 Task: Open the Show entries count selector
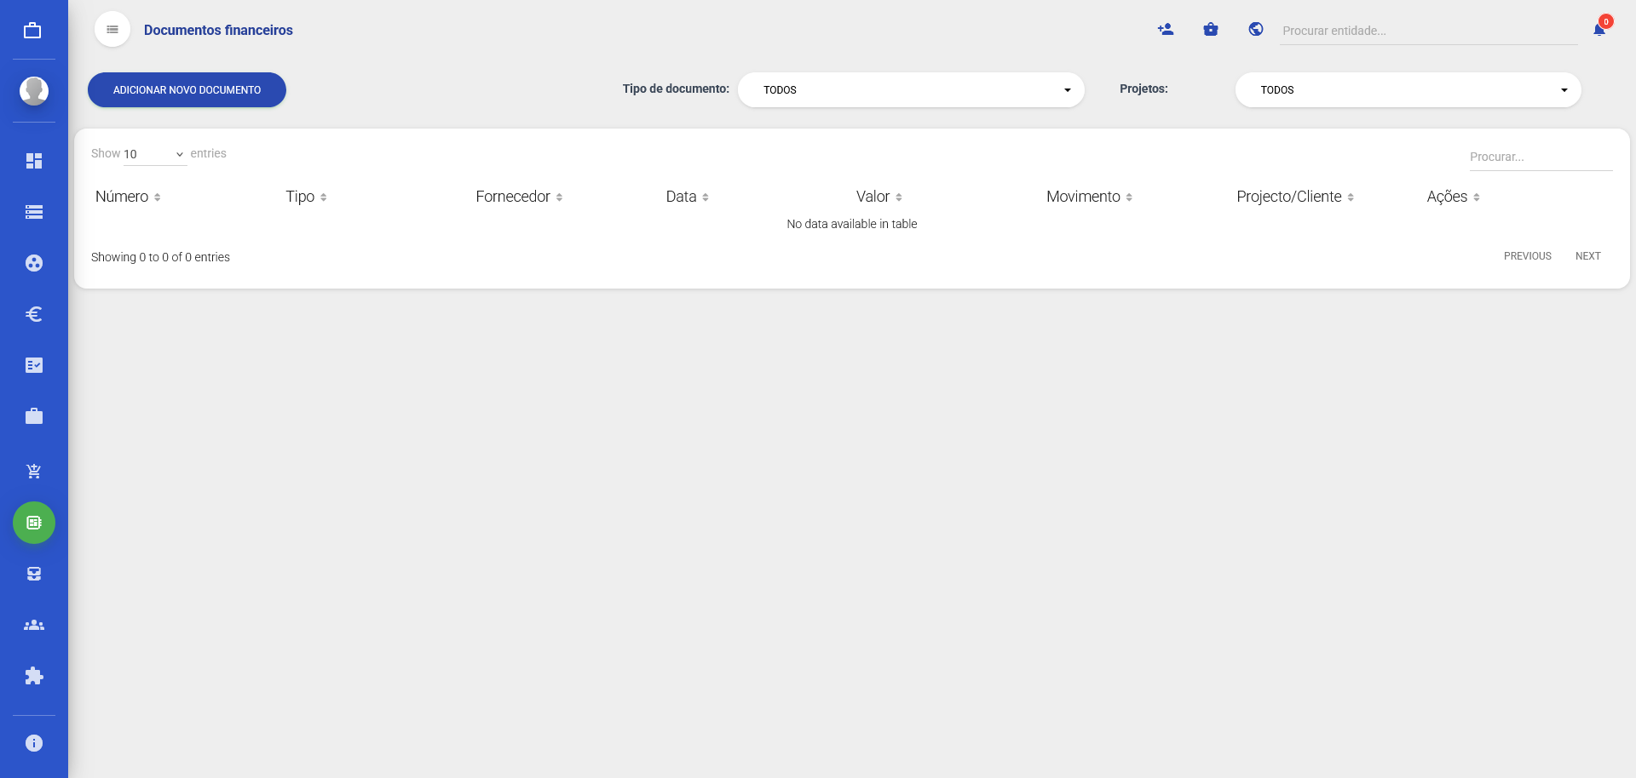pyautogui.click(x=154, y=154)
